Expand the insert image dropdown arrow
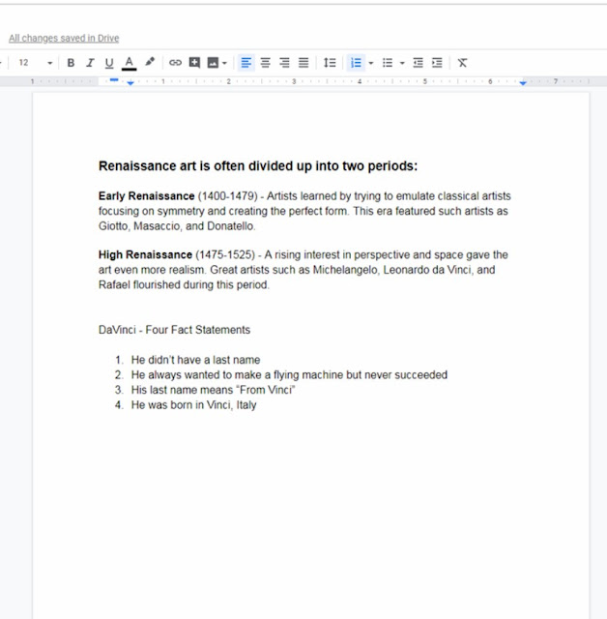Screen dimensions: 607x619 pos(224,63)
